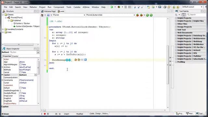This screenshot has width=208, height=117.
Task: Open the Run button dropdown arrow
Action: click(115, 7)
